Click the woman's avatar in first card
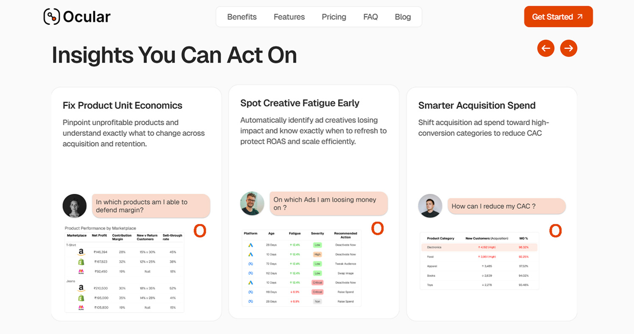 [75, 206]
